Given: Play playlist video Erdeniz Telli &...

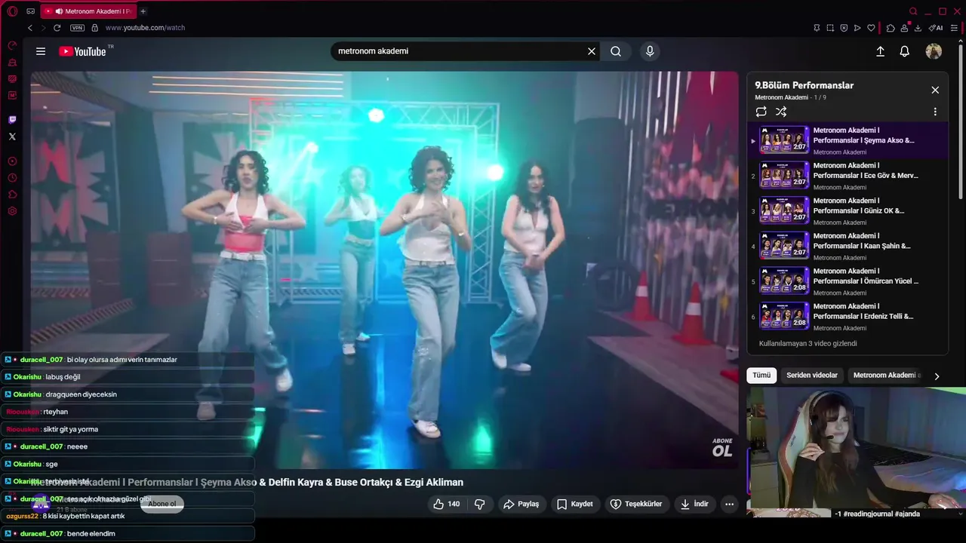Looking at the screenshot, I should [x=848, y=317].
